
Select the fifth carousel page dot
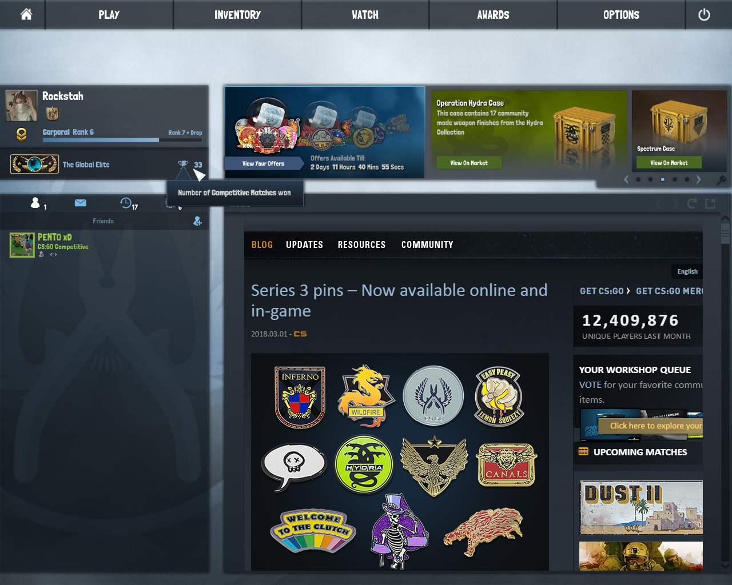pyautogui.click(x=687, y=179)
